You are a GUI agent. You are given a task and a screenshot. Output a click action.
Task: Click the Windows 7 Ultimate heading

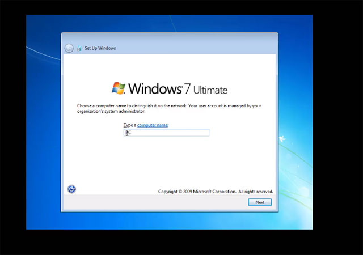[x=178, y=89]
